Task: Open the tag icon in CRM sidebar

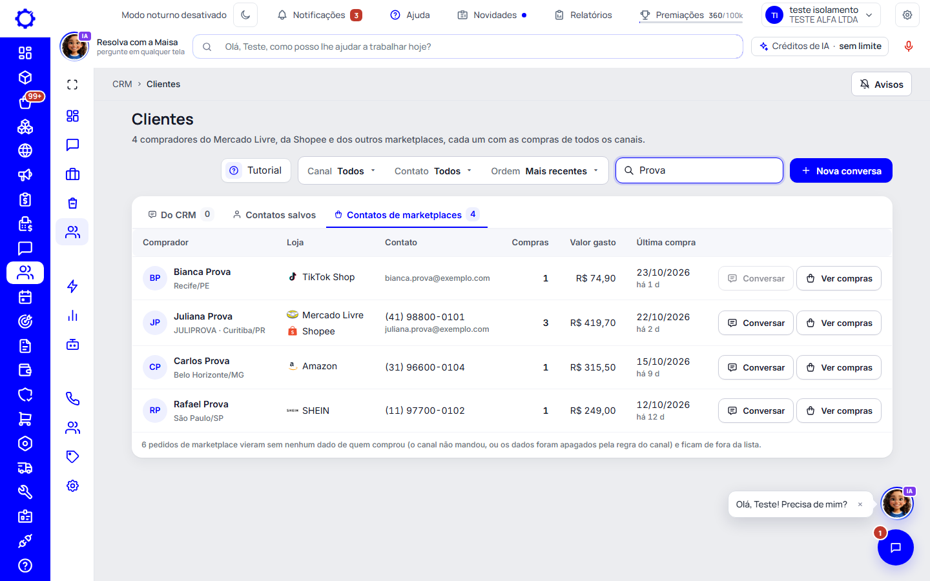Action: (x=72, y=457)
